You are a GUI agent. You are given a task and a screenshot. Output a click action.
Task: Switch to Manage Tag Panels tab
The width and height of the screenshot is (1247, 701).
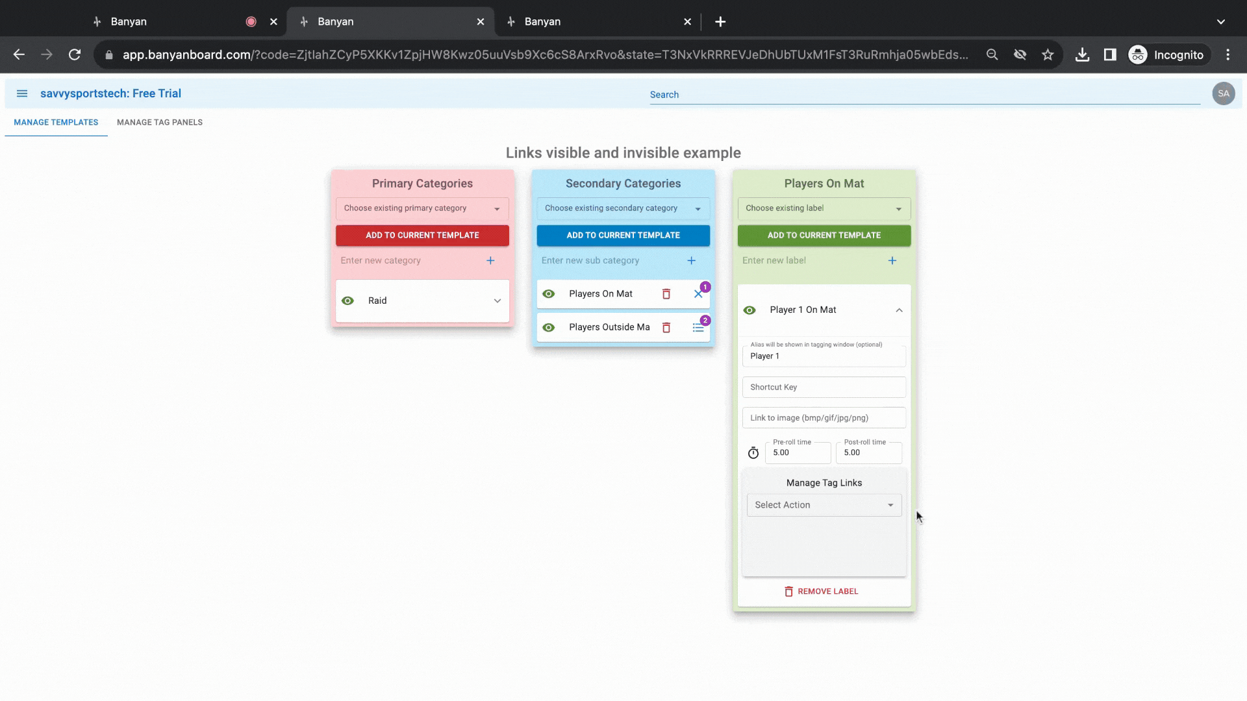click(x=160, y=122)
